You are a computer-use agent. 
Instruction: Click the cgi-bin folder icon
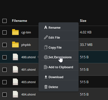click(15, 32)
